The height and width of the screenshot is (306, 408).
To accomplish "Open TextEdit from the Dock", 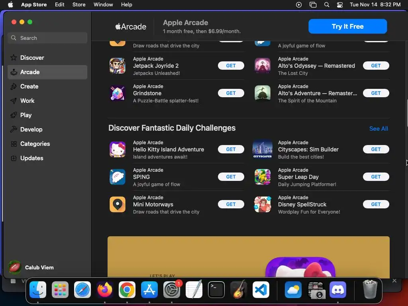I will tap(194, 290).
